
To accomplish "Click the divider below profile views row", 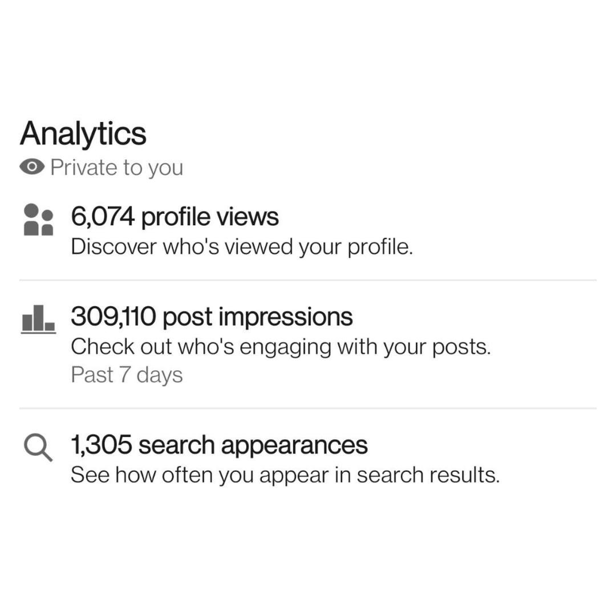I will click(308, 280).
